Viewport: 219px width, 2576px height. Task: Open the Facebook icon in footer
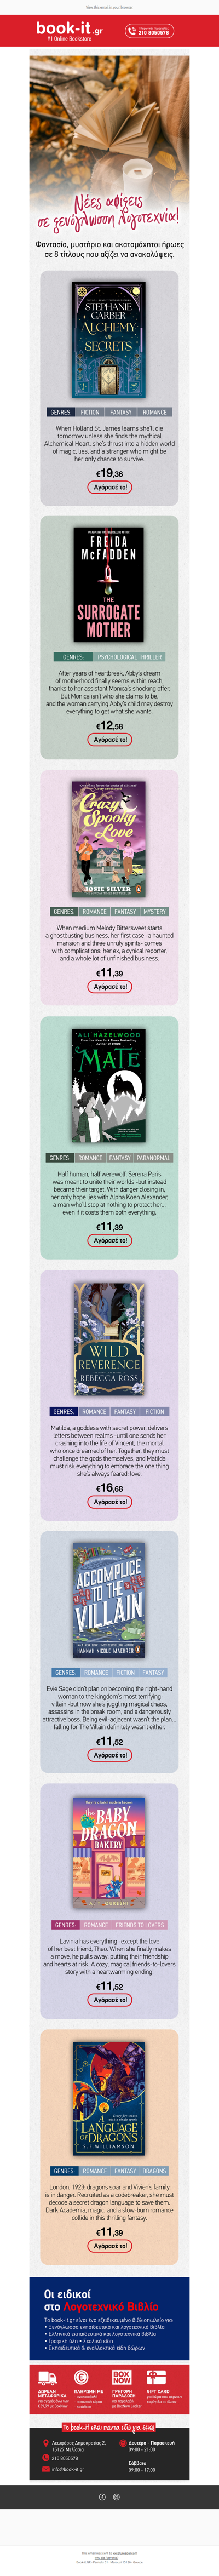coord(102,2496)
